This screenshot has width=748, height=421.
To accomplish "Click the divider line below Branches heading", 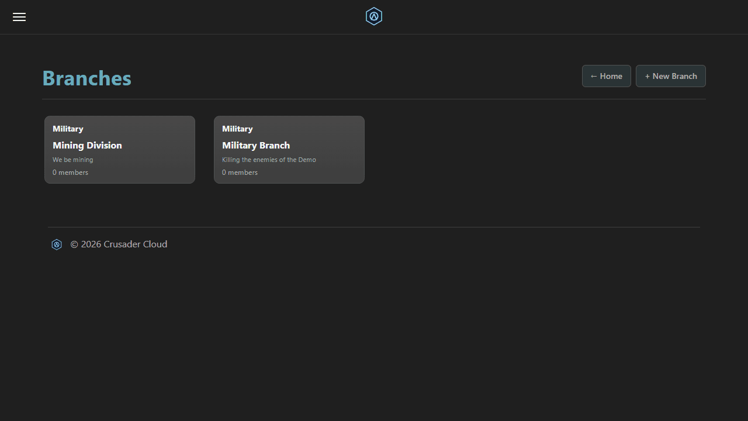I will 374,99.
